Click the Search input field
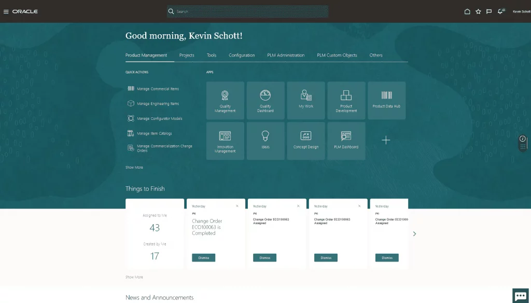Viewport: 531px width, 303px height. [249, 11]
